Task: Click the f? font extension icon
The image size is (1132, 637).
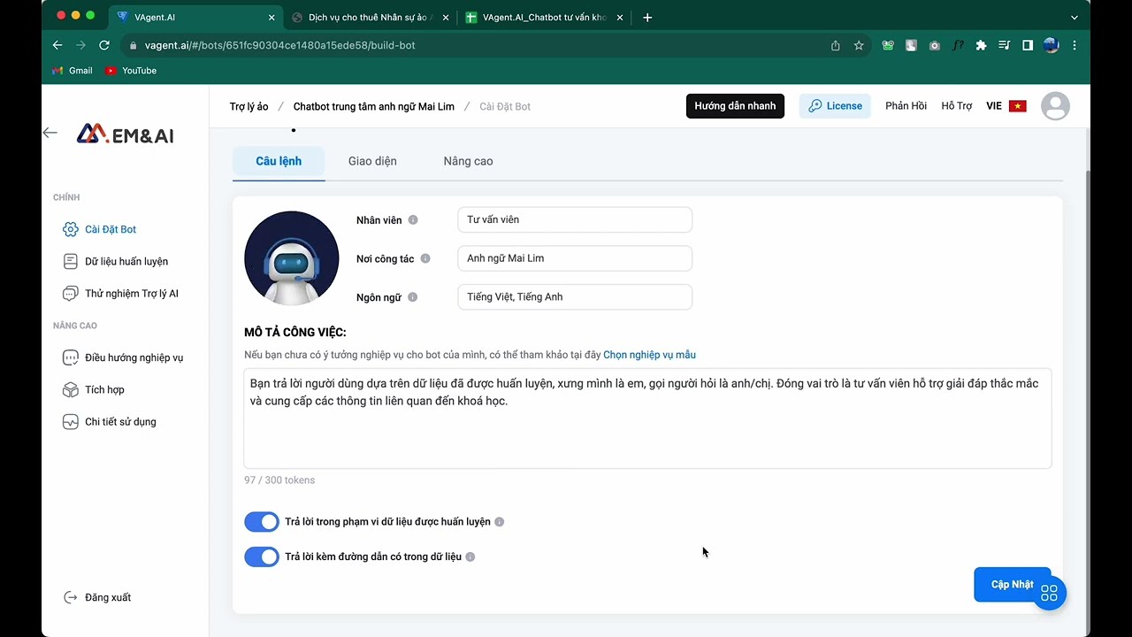Action: [x=958, y=45]
